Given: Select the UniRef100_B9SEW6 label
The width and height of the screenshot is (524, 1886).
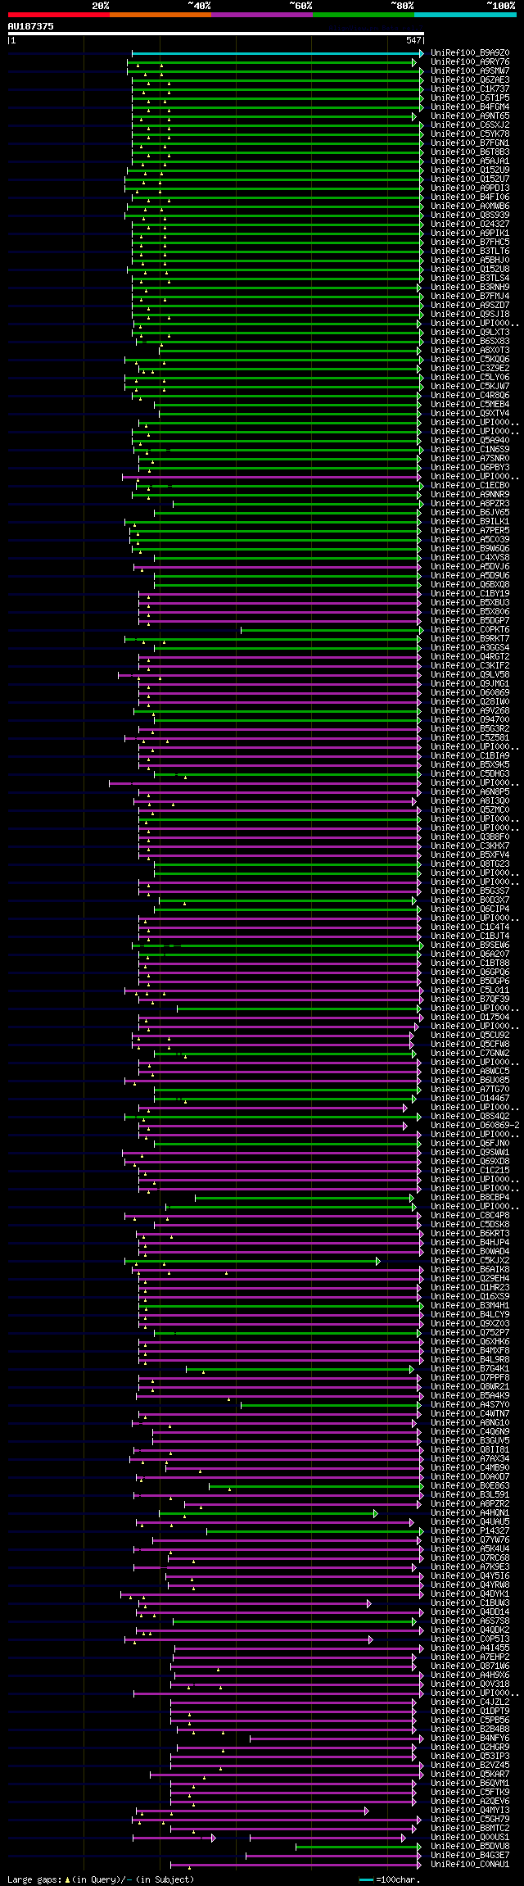Looking at the screenshot, I should [470, 945].
